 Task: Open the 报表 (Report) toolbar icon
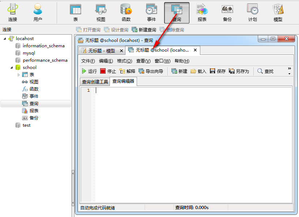pos(202,12)
